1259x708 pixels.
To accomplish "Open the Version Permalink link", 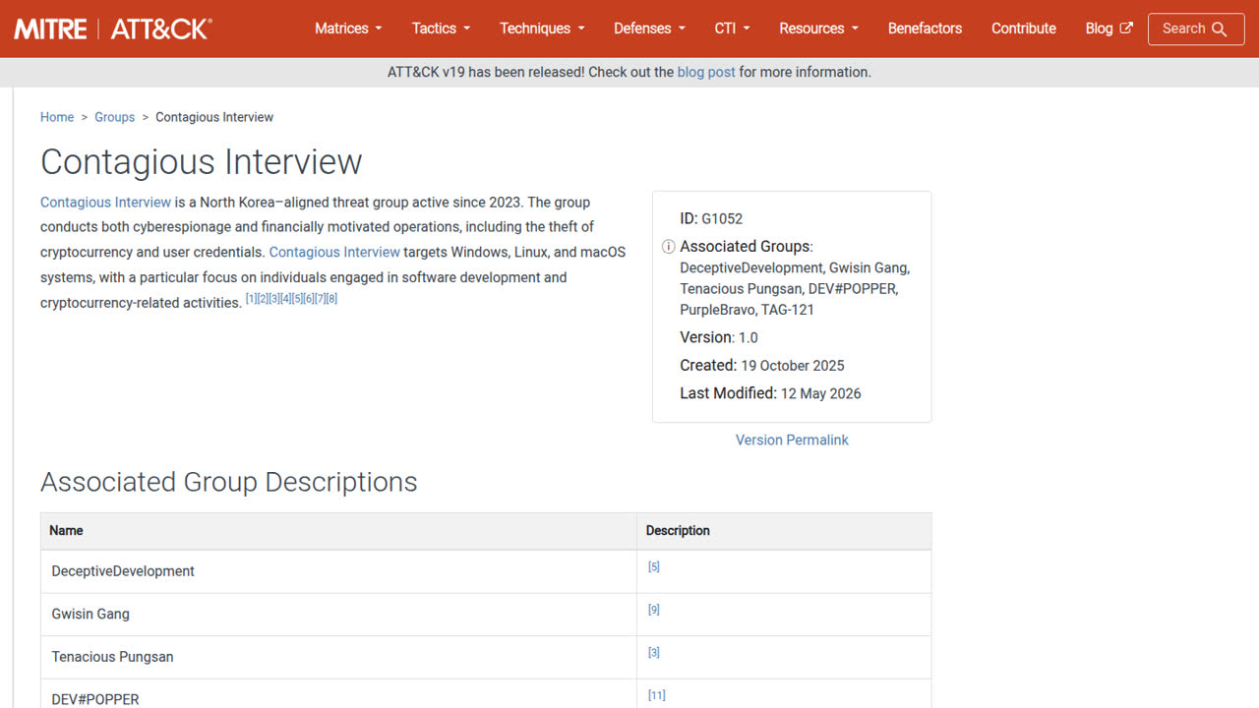I will (792, 440).
